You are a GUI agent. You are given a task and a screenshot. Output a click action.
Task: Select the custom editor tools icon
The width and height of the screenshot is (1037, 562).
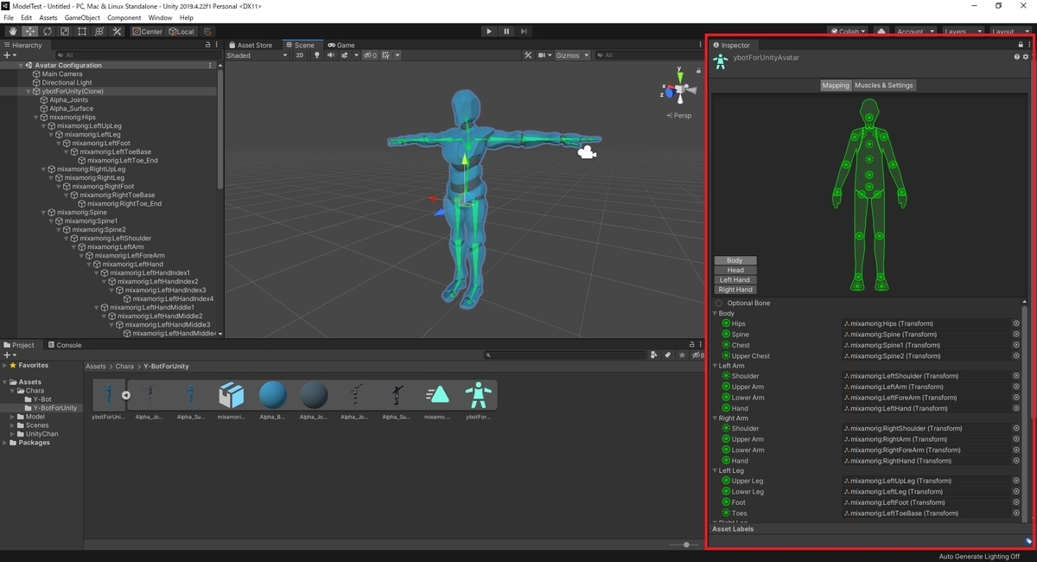pyautogui.click(x=117, y=31)
